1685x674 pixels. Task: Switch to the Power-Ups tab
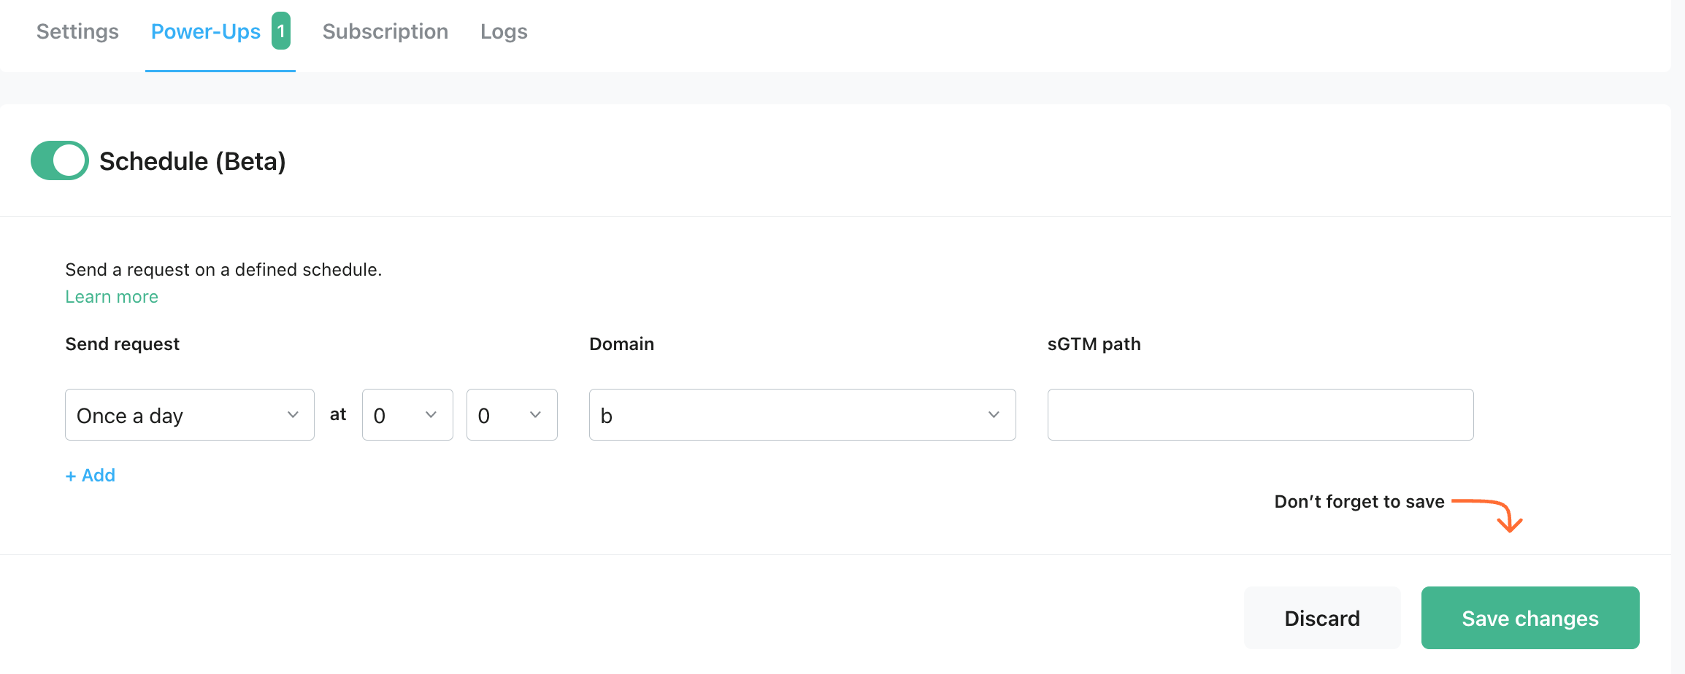[x=205, y=31]
